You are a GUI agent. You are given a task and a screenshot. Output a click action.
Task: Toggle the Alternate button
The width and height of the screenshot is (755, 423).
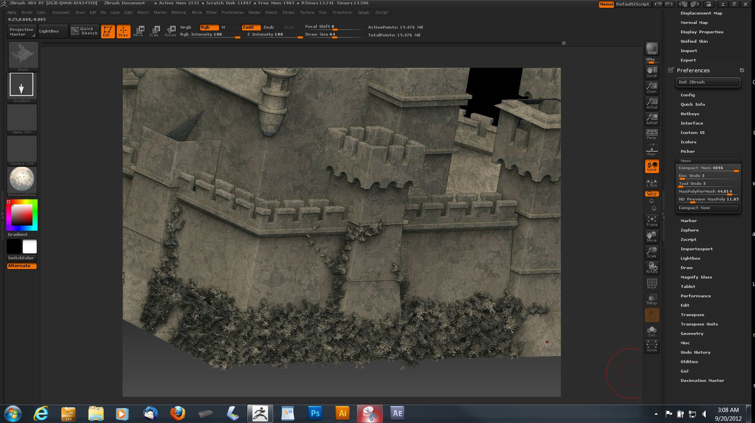(22, 266)
